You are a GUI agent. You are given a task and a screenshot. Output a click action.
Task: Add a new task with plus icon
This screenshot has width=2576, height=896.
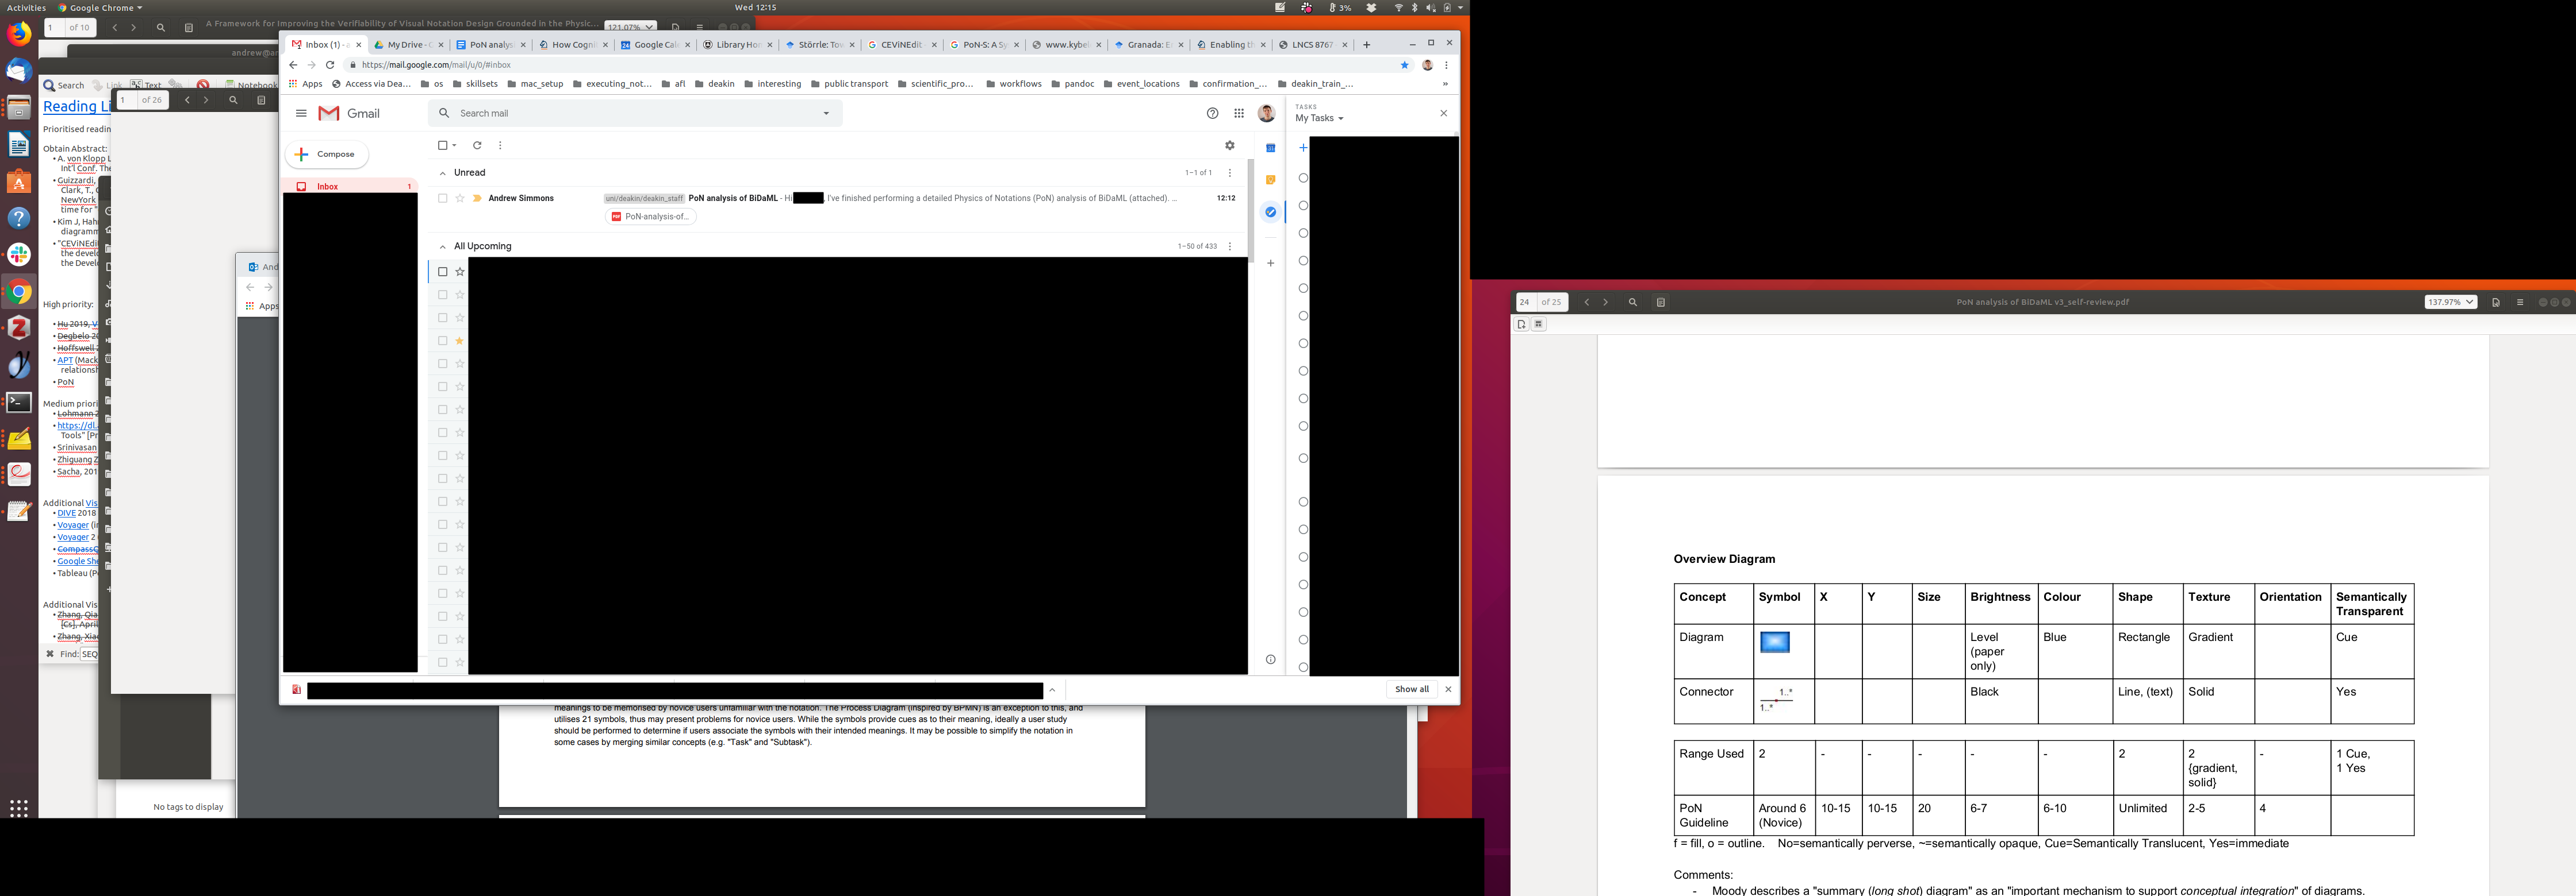(1302, 148)
